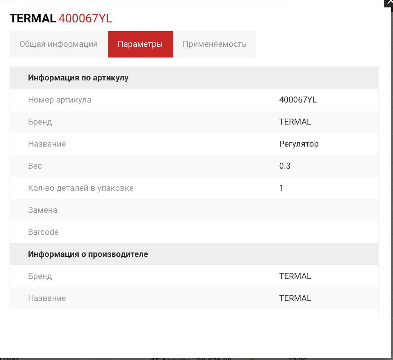Click the Barcode row label

click(43, 232)
